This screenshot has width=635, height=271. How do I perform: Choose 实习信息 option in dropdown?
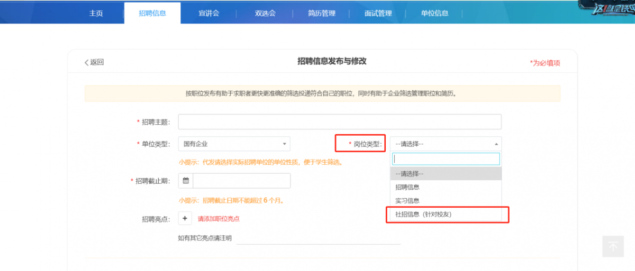tap(407, 201)
